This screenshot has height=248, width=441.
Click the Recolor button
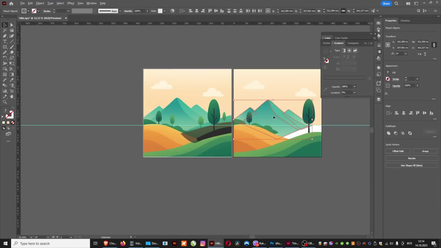click(411, 159)
